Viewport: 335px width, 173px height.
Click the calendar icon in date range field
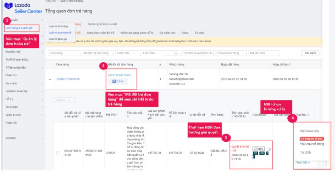175,53
